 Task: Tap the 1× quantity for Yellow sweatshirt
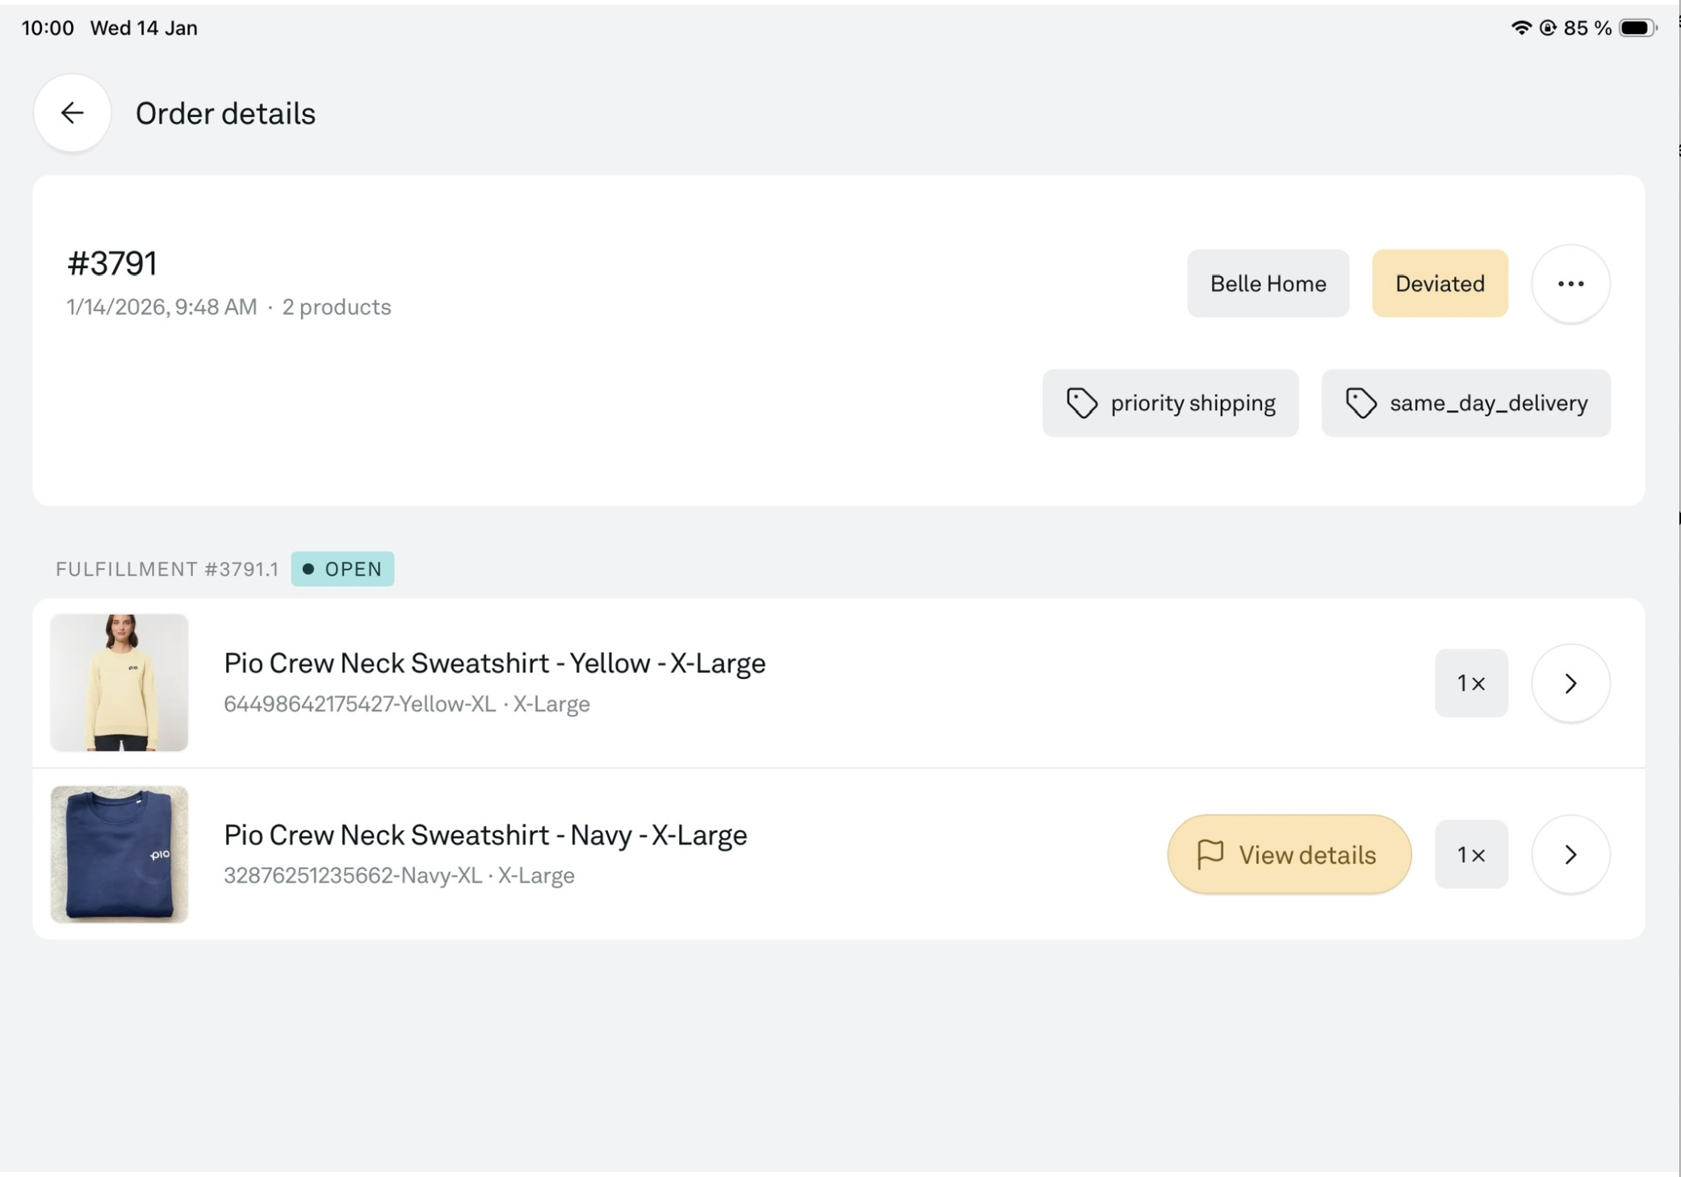click(1470, 684)
